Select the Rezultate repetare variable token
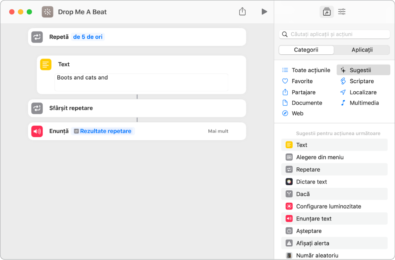395x260 pixels. click(x=103, y=131)
